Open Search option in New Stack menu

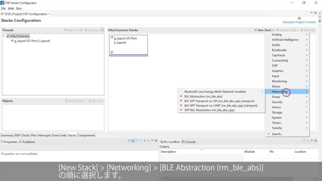pyautogui.click(x=277, y=134)
